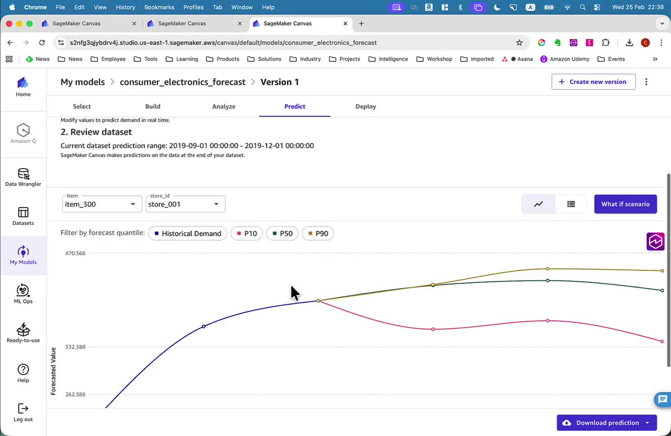Image resolution: width=671 pixels, height=436 pixels.
Task: Click the page vertical scrollbar thumb
Action: tap(668, 270)
